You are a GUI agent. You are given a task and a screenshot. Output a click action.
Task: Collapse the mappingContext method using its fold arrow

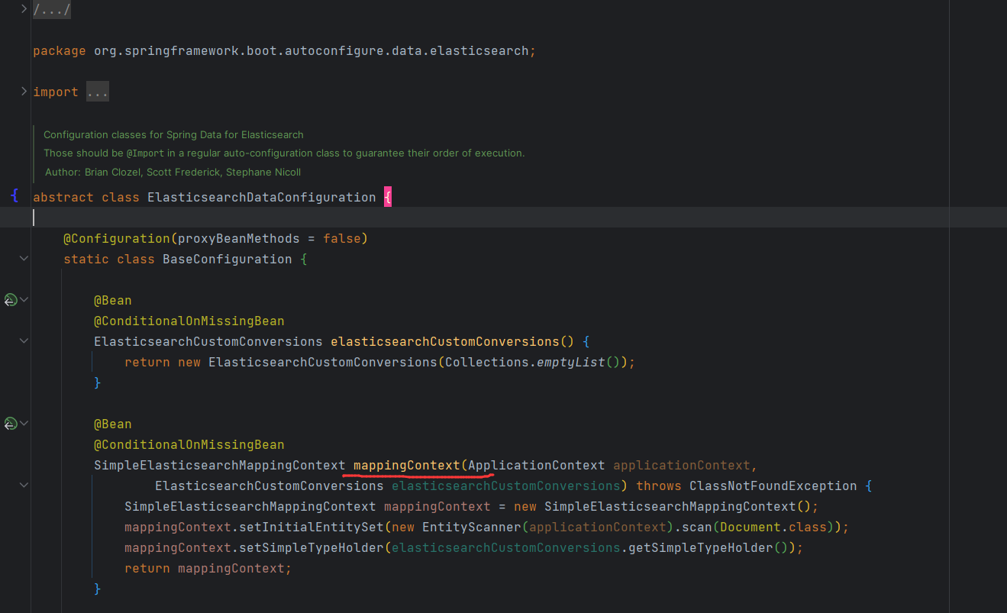[23, 484]
